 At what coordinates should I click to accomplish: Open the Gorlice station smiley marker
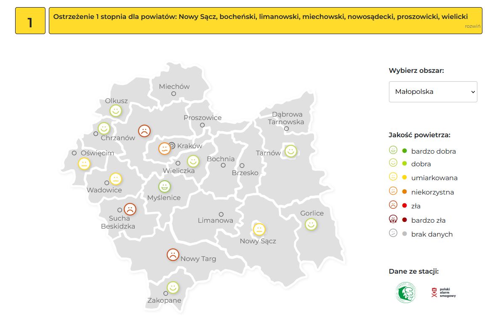pyautogui.click(x=311, y=224)
